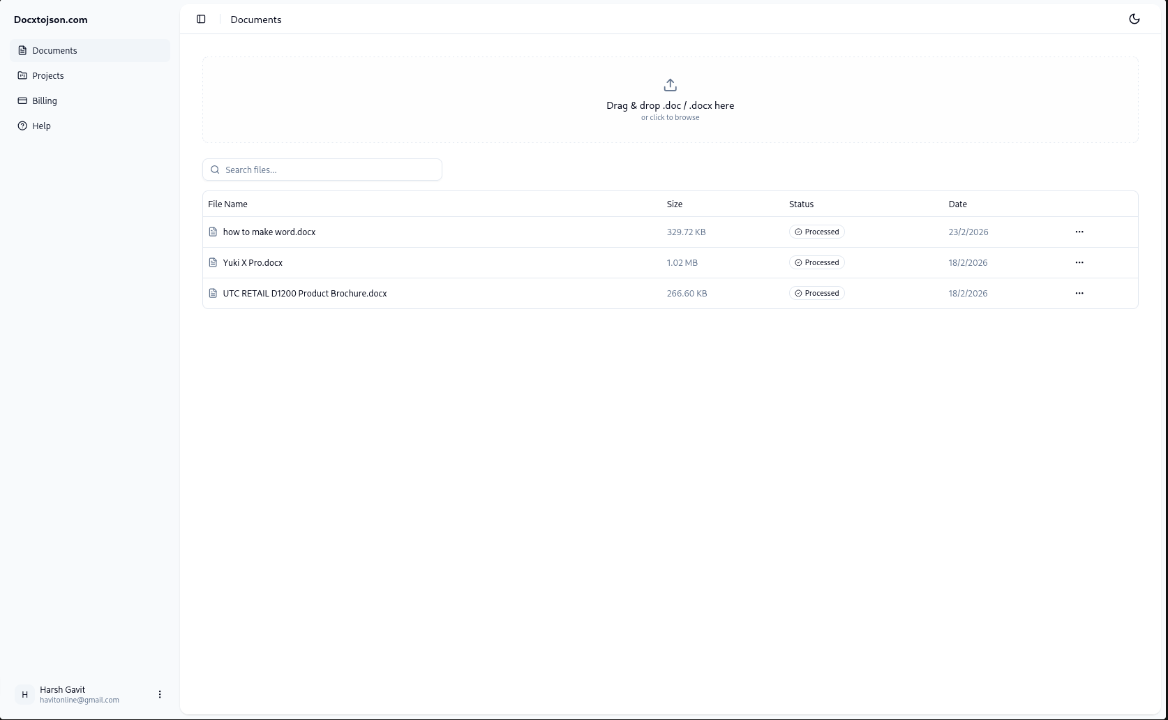The image size is (1168, 720).
Task: Click the Projects folder icon
Action: tap(22, 75)
